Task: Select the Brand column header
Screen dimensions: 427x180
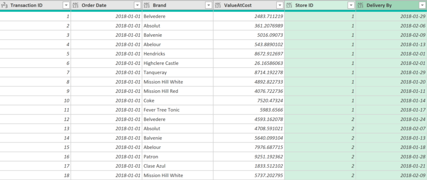Action: click(178, 5)
